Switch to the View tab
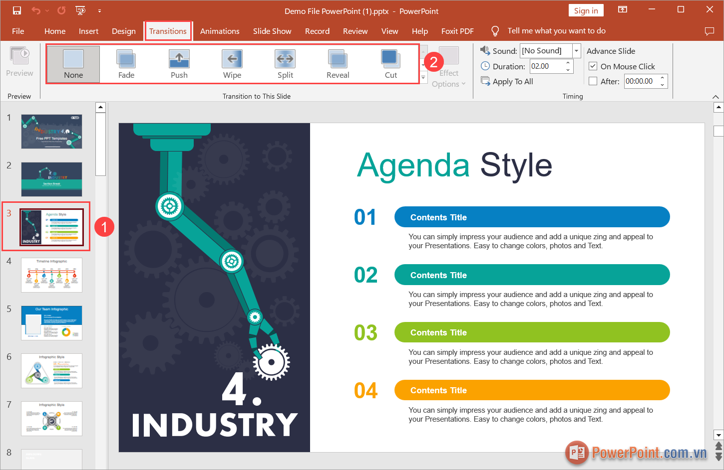The width and height of the screenshot is (724, 470). (389, 31)
